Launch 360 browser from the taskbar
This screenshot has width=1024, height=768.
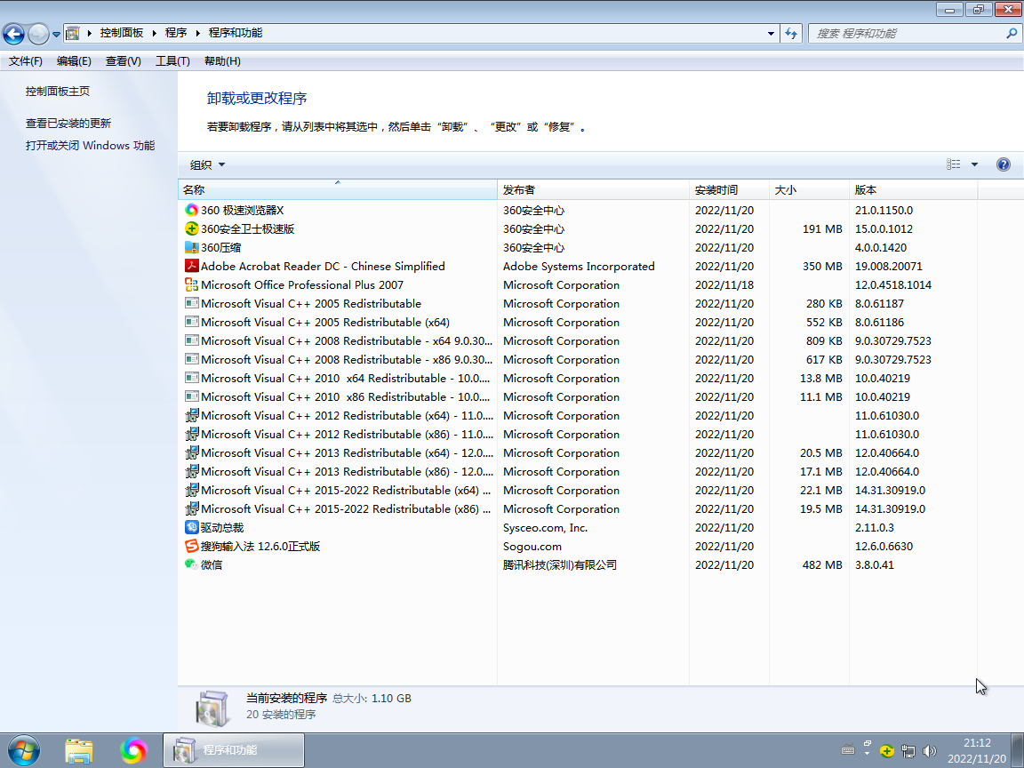[x=133, y=750]
